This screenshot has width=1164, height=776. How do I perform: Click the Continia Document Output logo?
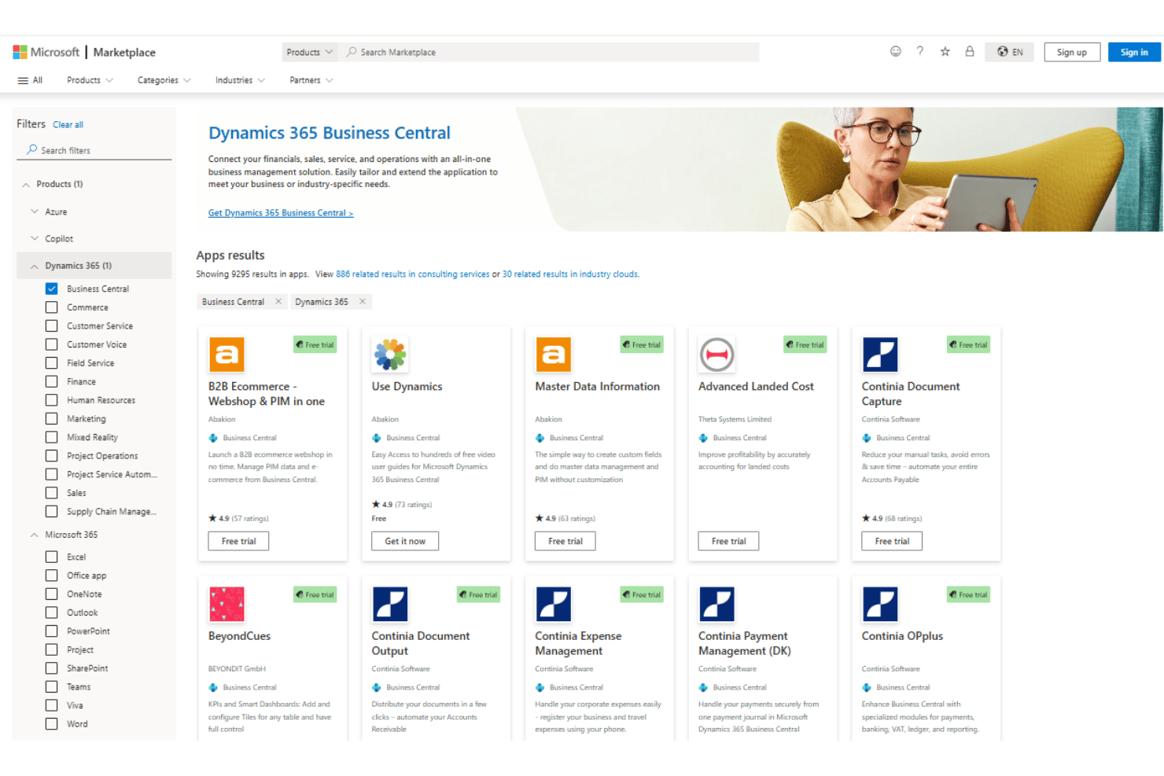pos(390,605)
